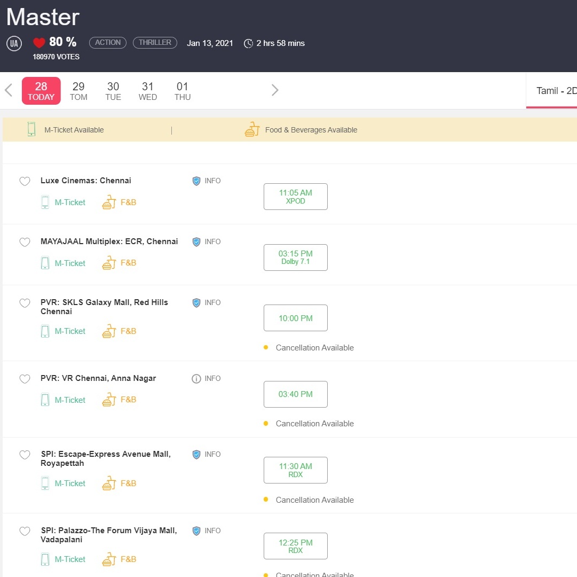Click M-Ticket phone icon under Luxe Cinemas

(x=45, y=202)
